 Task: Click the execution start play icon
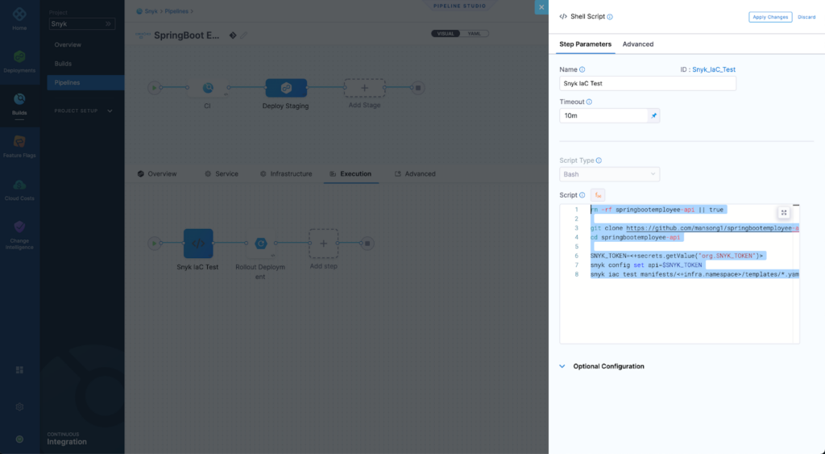point(154,244)
